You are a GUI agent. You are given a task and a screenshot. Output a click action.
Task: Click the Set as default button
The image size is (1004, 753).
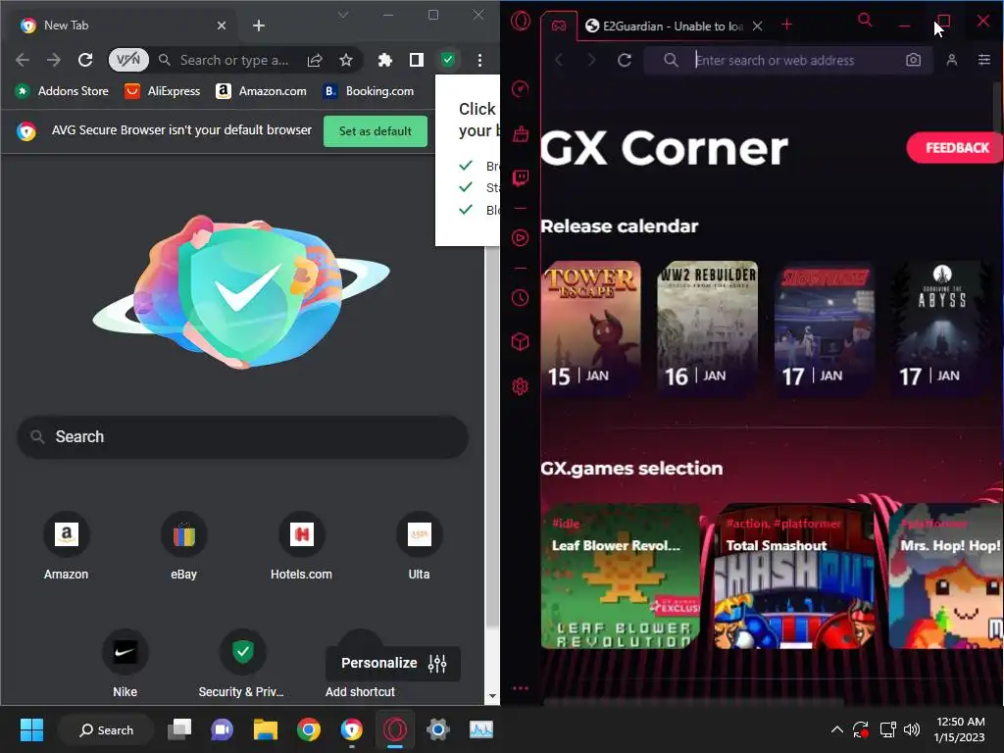point(376,131)
